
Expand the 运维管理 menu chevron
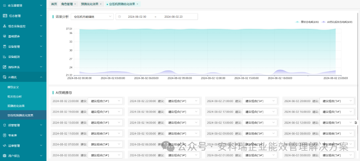click(x=41, y=146)
